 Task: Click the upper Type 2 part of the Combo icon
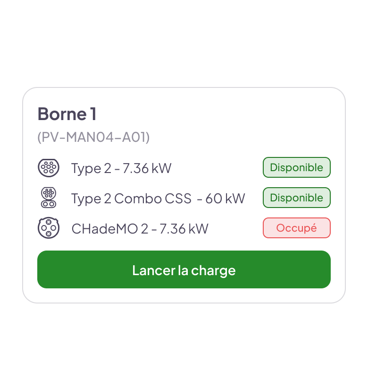pos(49,193)
